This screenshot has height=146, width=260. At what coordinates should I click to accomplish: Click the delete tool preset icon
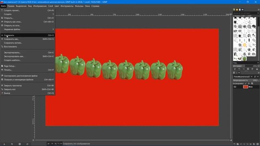tap(19, 144)
